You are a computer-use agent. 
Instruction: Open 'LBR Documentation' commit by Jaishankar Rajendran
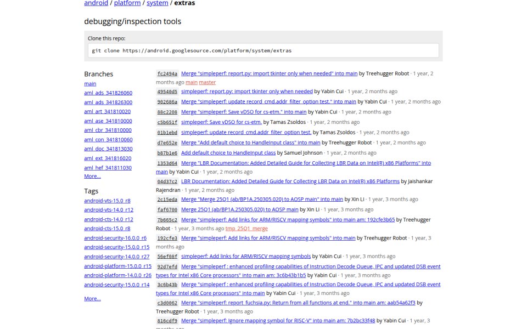click(x=290, y=181)
